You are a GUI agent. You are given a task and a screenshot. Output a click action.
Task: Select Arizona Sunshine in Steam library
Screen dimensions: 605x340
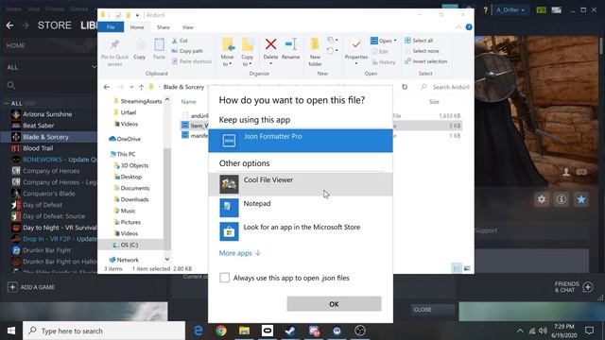point(47,114)
